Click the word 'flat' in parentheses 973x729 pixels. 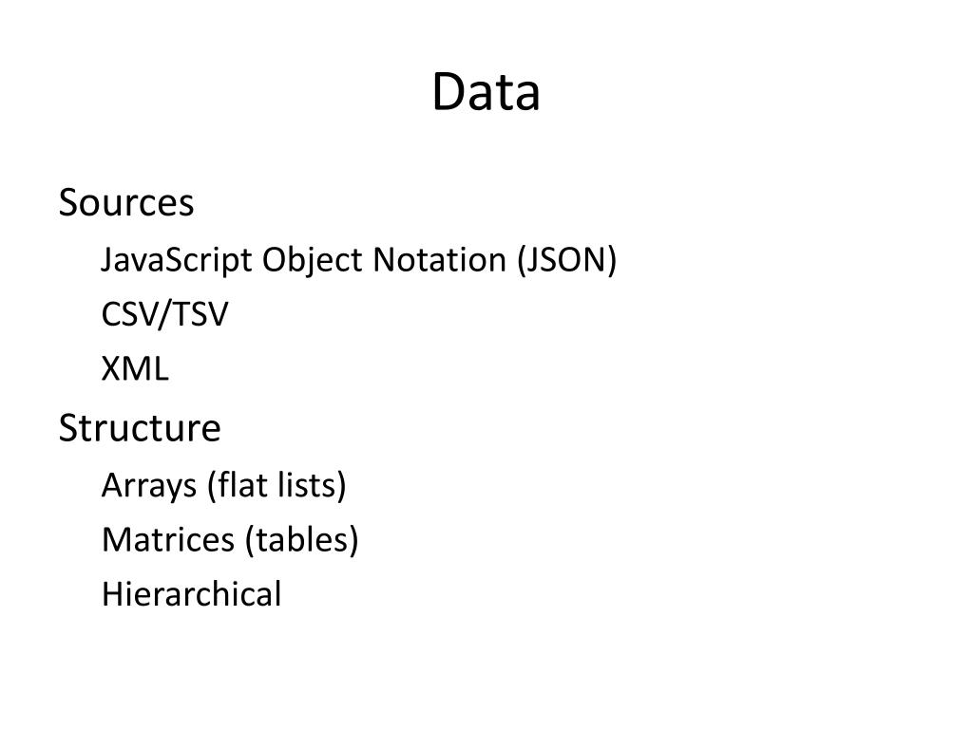point(242,485)
